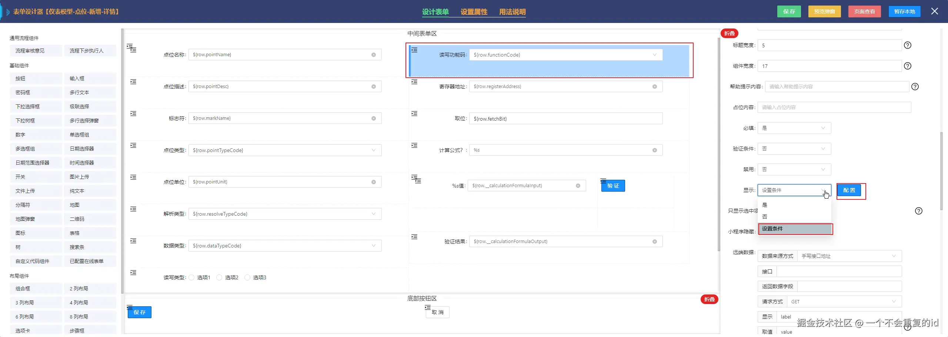The height and width of the screenshot is (337, 948).
Task: Open the 必填 dropdown
Action: 794,128
